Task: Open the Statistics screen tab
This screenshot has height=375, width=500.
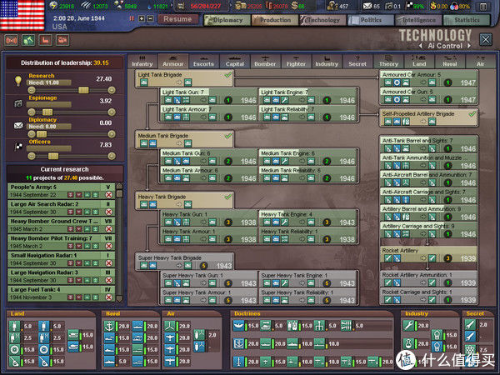Action: tap(467, 20)
